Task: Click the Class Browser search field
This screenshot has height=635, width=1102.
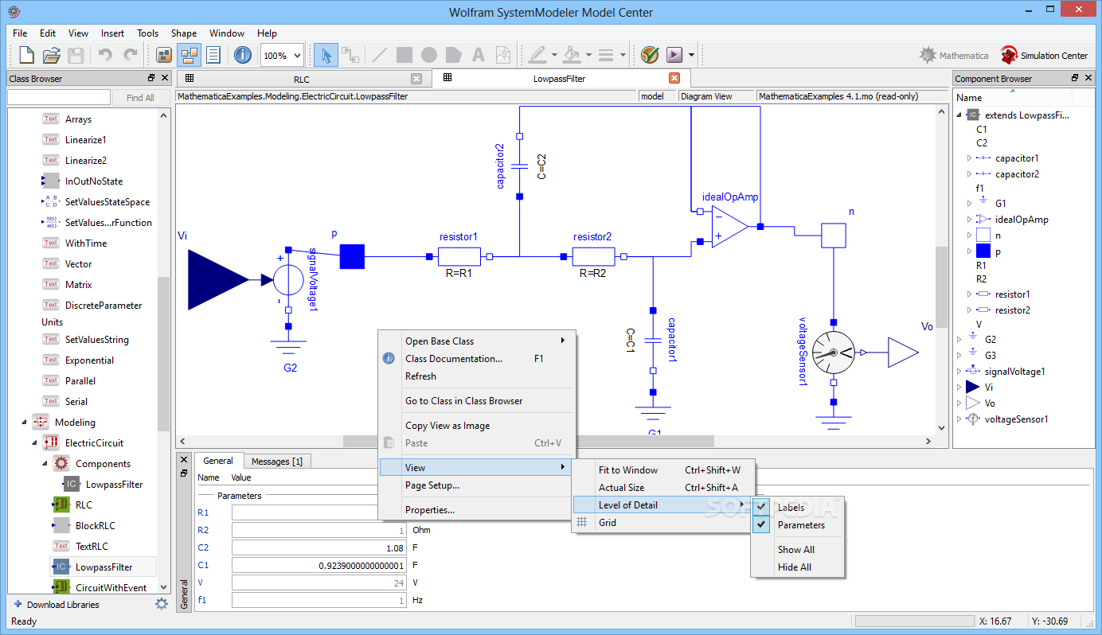Action: 59,98
